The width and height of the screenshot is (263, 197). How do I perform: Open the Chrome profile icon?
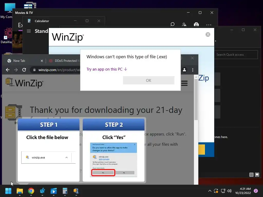click(184, 70)
